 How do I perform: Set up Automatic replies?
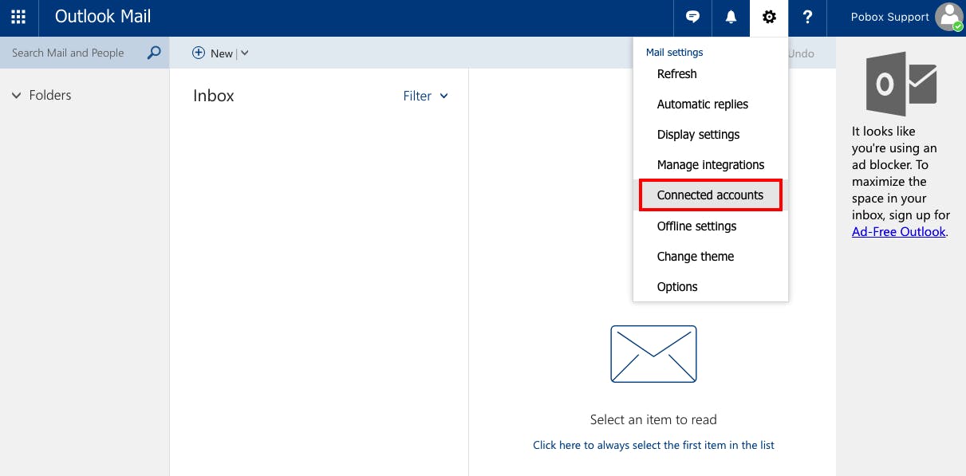[x=702, y=104]
